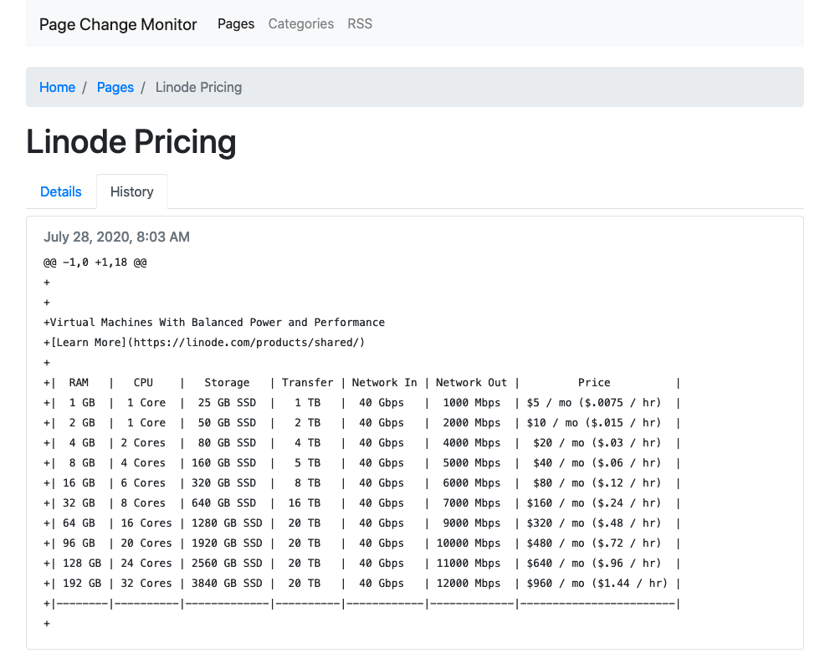Image resolution: width=830 pixels, height=663 pixels.
Task: Go to the Categories navigation item
Action: [300, 23]
